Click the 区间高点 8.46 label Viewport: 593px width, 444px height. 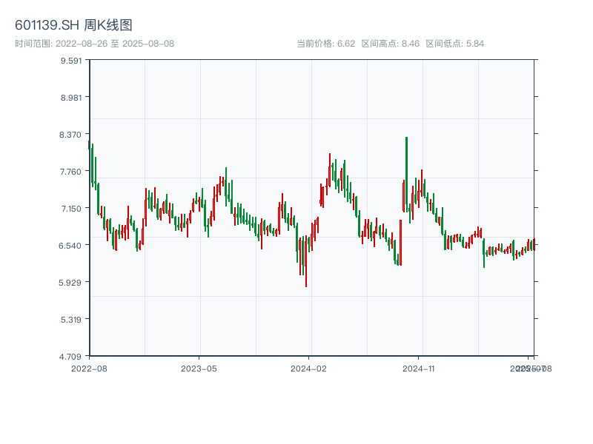coord(391,44)
